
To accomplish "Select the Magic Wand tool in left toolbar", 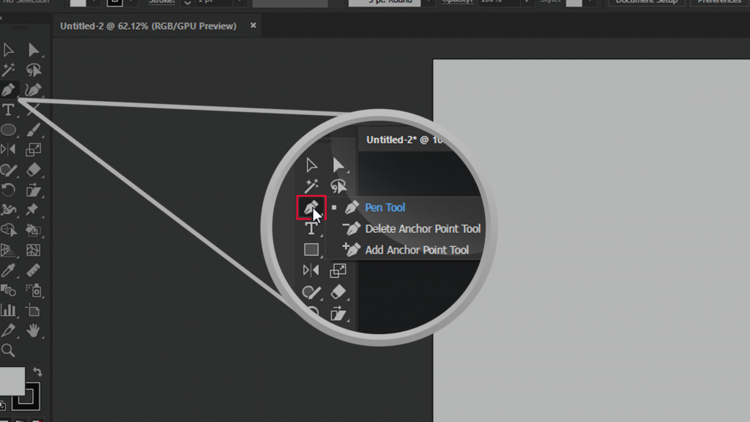I will pos(9,70).
